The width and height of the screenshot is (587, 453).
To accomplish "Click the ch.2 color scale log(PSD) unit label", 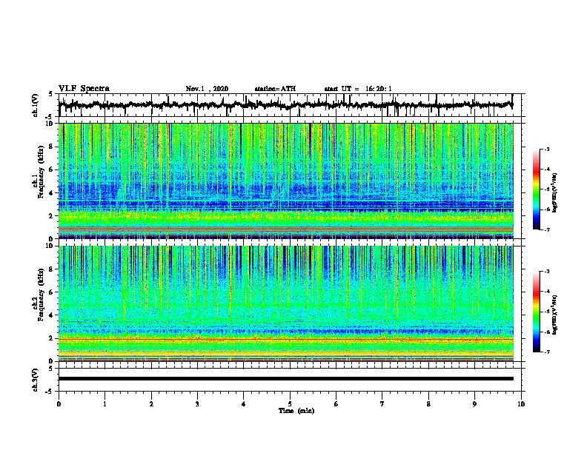I will coord(555,315).
